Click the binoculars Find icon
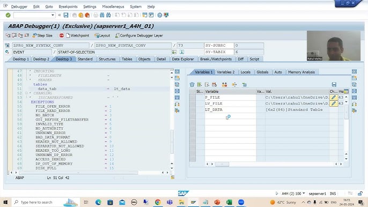Screen dimensions: 368x207 tap(102, 15)
